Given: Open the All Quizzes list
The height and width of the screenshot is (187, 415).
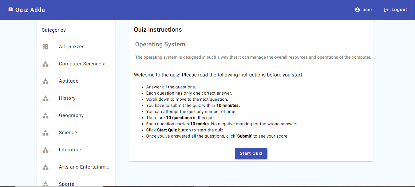Looking at the screenshot, I should pos(71,46).
